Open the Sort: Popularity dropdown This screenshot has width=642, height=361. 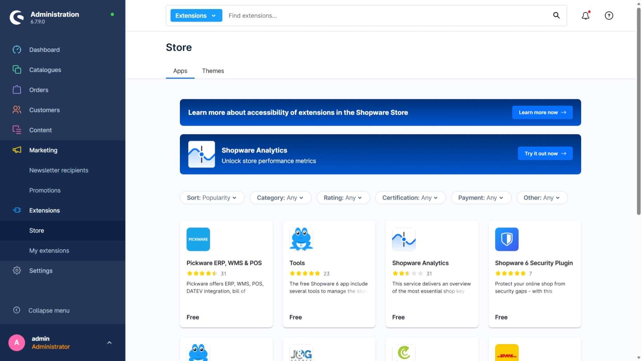212,198
